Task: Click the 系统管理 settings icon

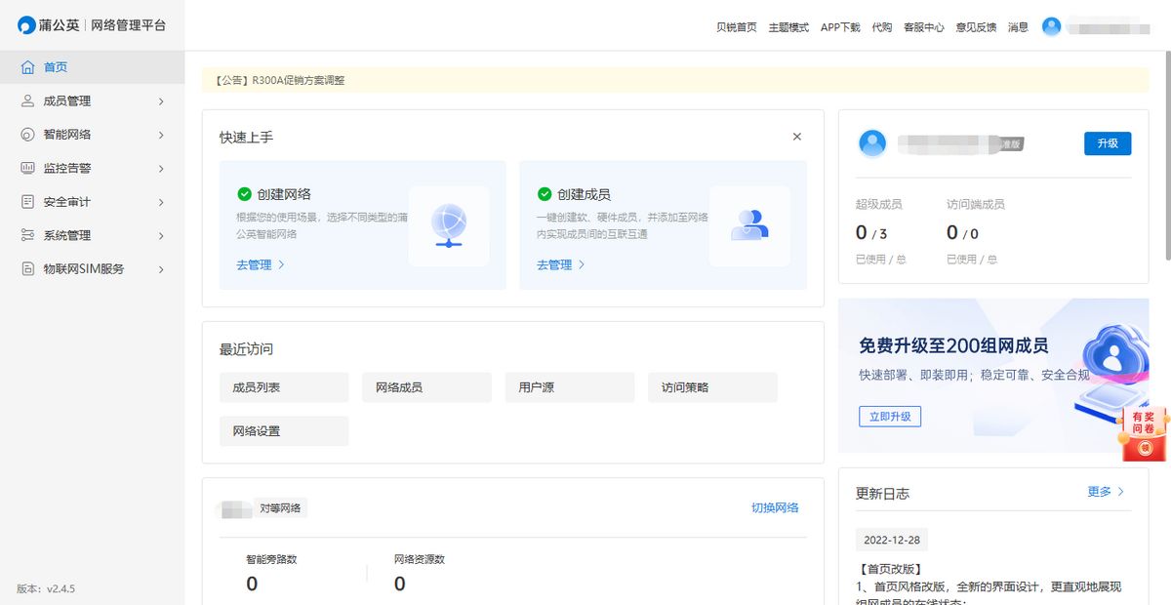Action: 27,235
